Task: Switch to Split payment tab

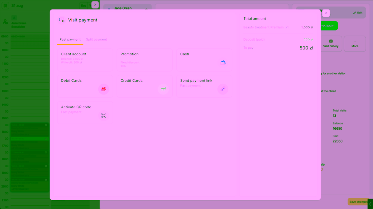Action: [96, 39]
